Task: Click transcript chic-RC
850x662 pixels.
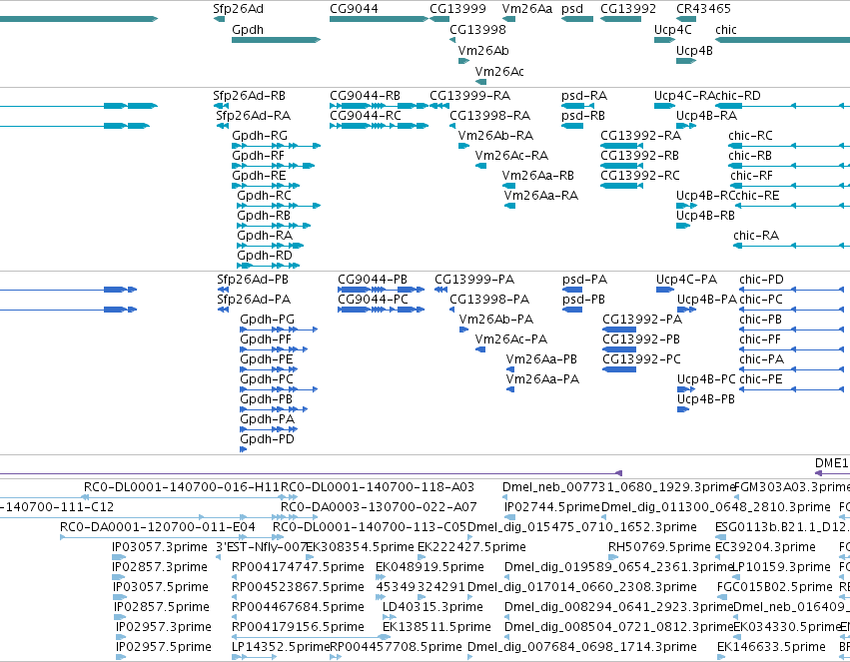Action: (x=750, y=136)
